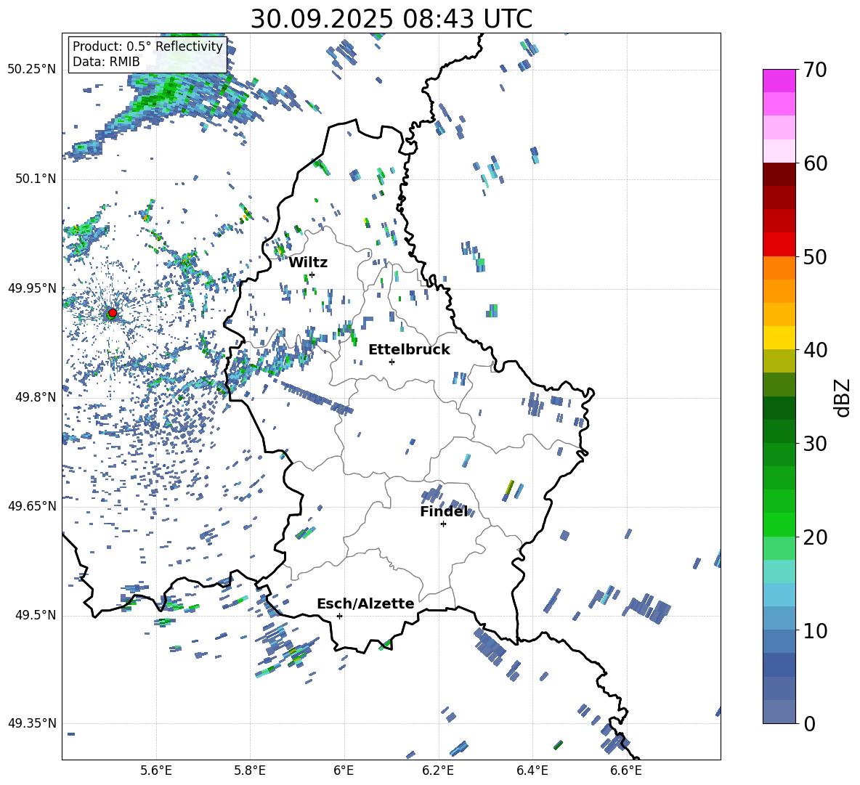Click the Esch/Alzette location cross marker
Image resolution: width=860 pixels, height=785 pixels.
coord(339,616)
